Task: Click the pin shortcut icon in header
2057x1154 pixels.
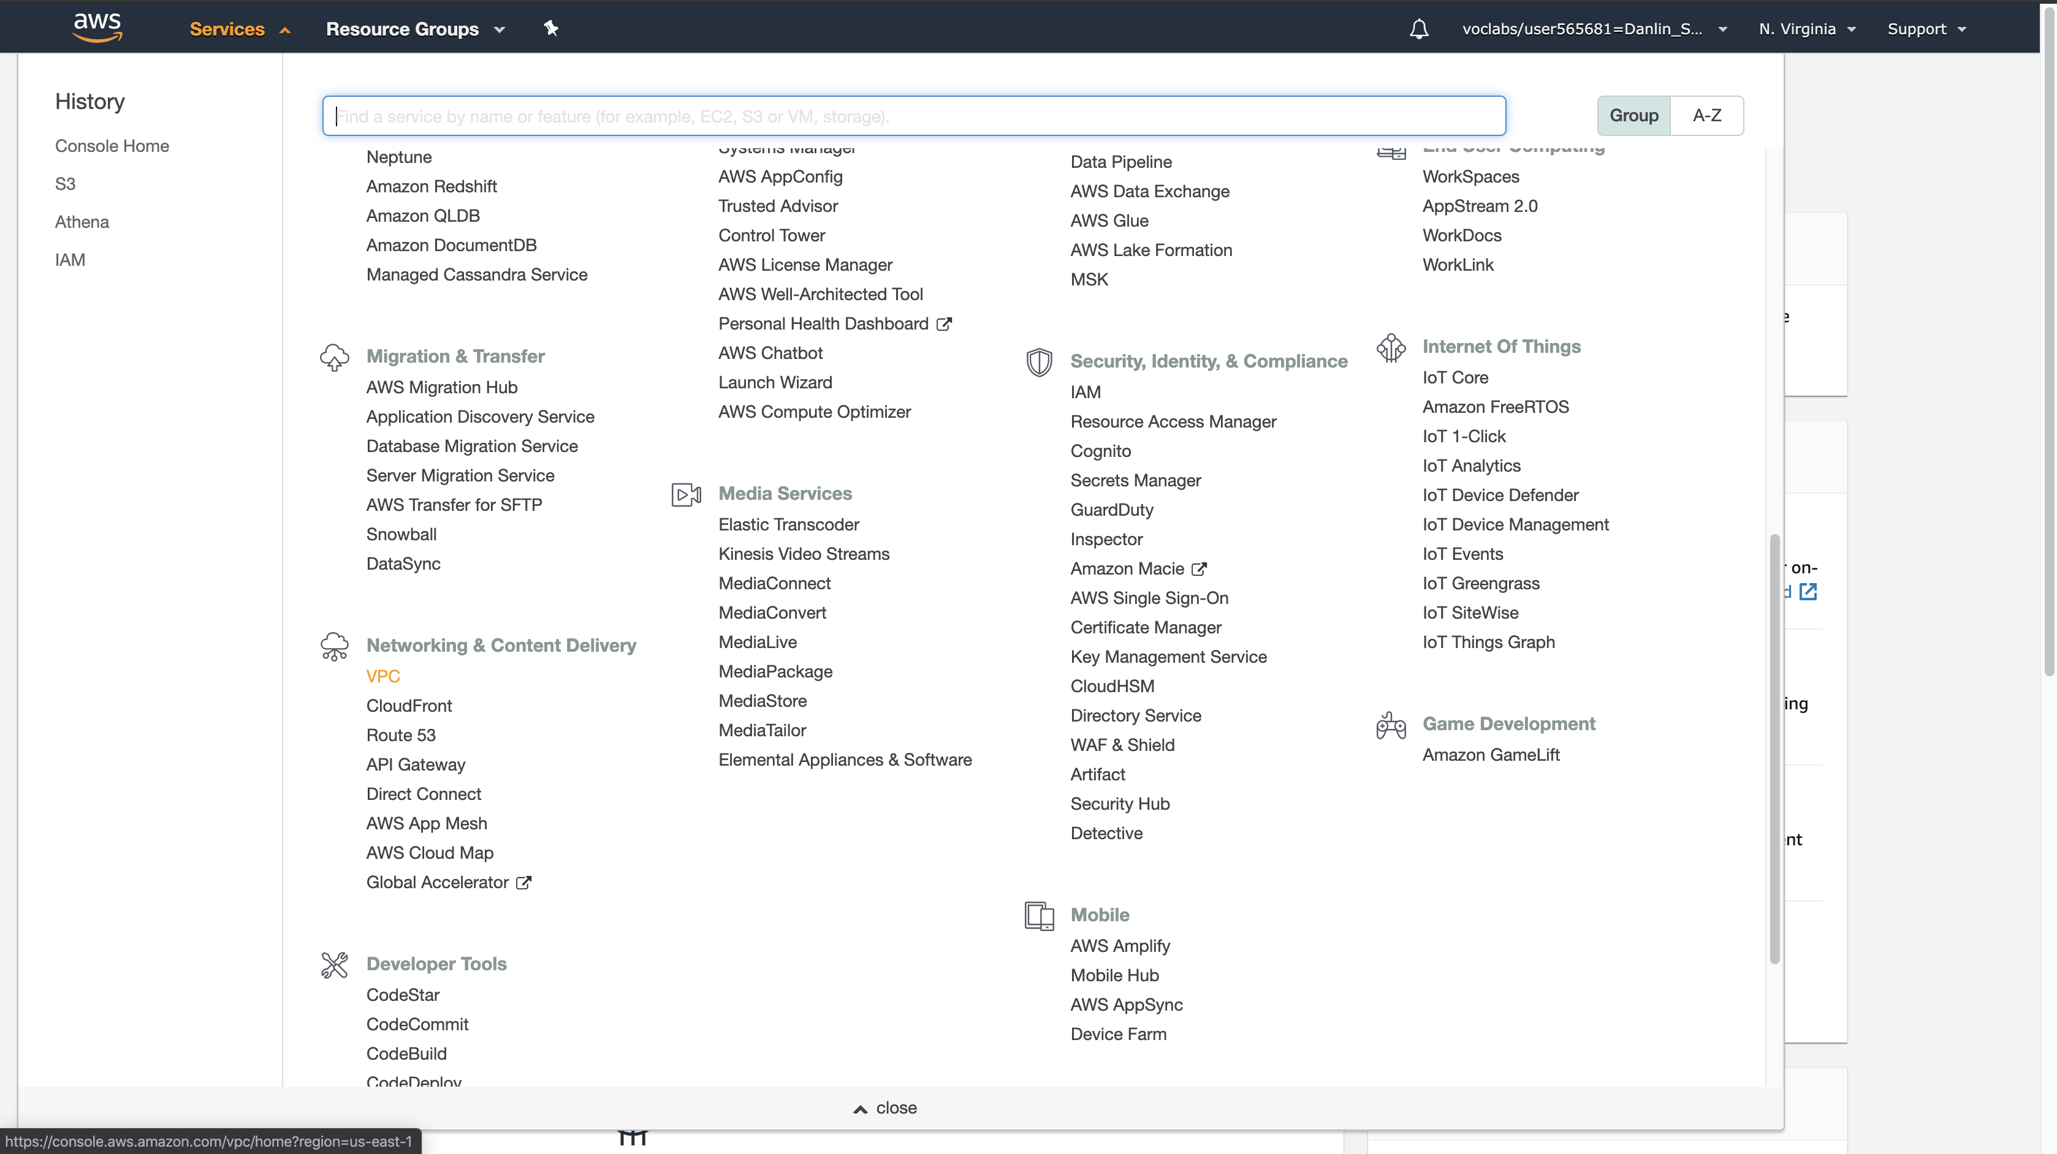Action: click(551, 29)
